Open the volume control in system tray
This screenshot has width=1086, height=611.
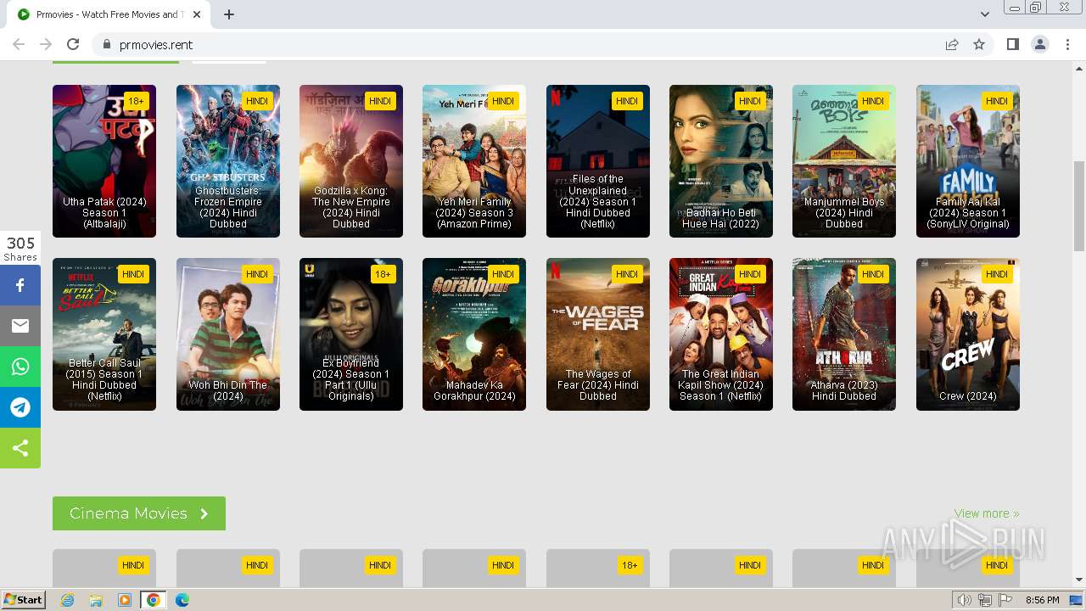[965, 600]
